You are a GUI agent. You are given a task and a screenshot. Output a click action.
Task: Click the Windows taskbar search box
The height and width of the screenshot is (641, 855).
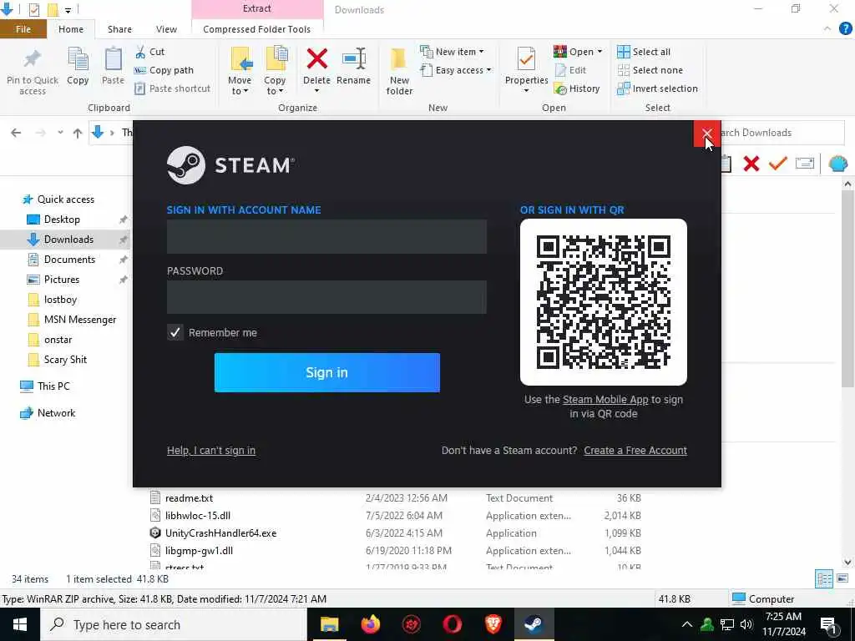pyautogui.click(x=174, y=624)
